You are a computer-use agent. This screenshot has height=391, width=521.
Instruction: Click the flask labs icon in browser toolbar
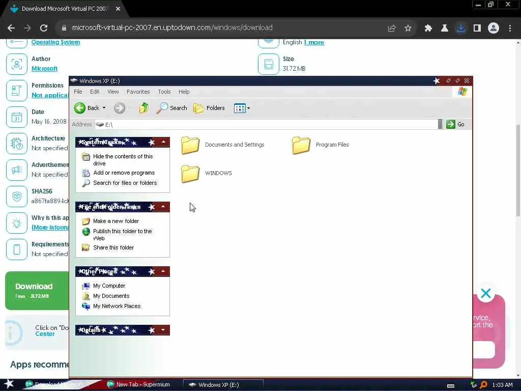(x=445, y=29)
